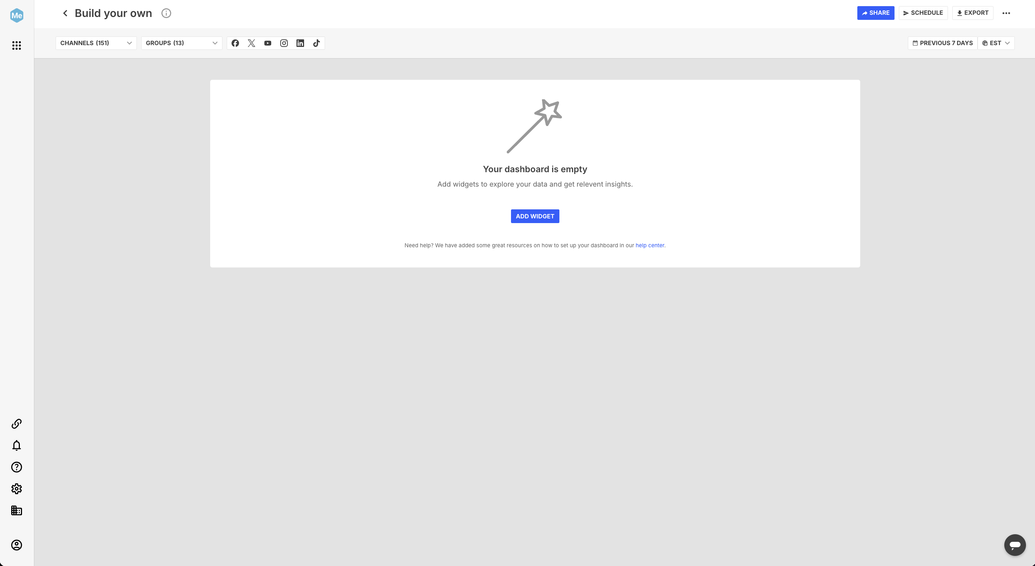Click the Facebook channel icon
This screenshot has height=566, width=1035.
coord(235,43)
